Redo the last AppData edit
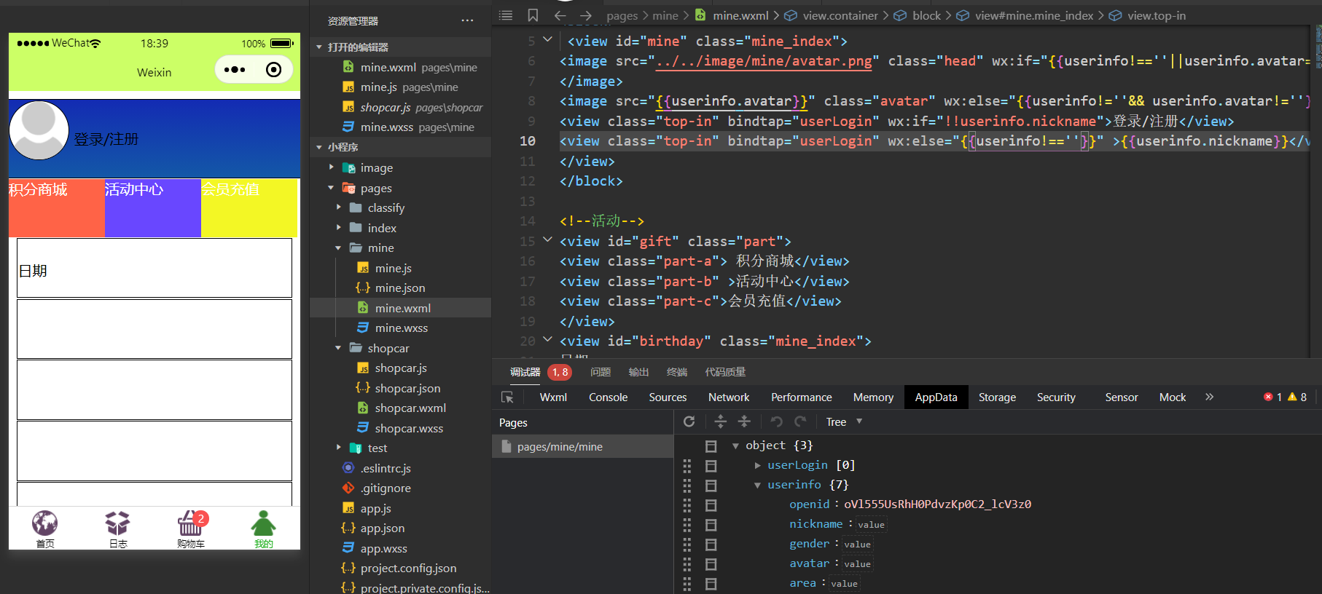This screenshot has height=594, width=1322. pos(800,421)
